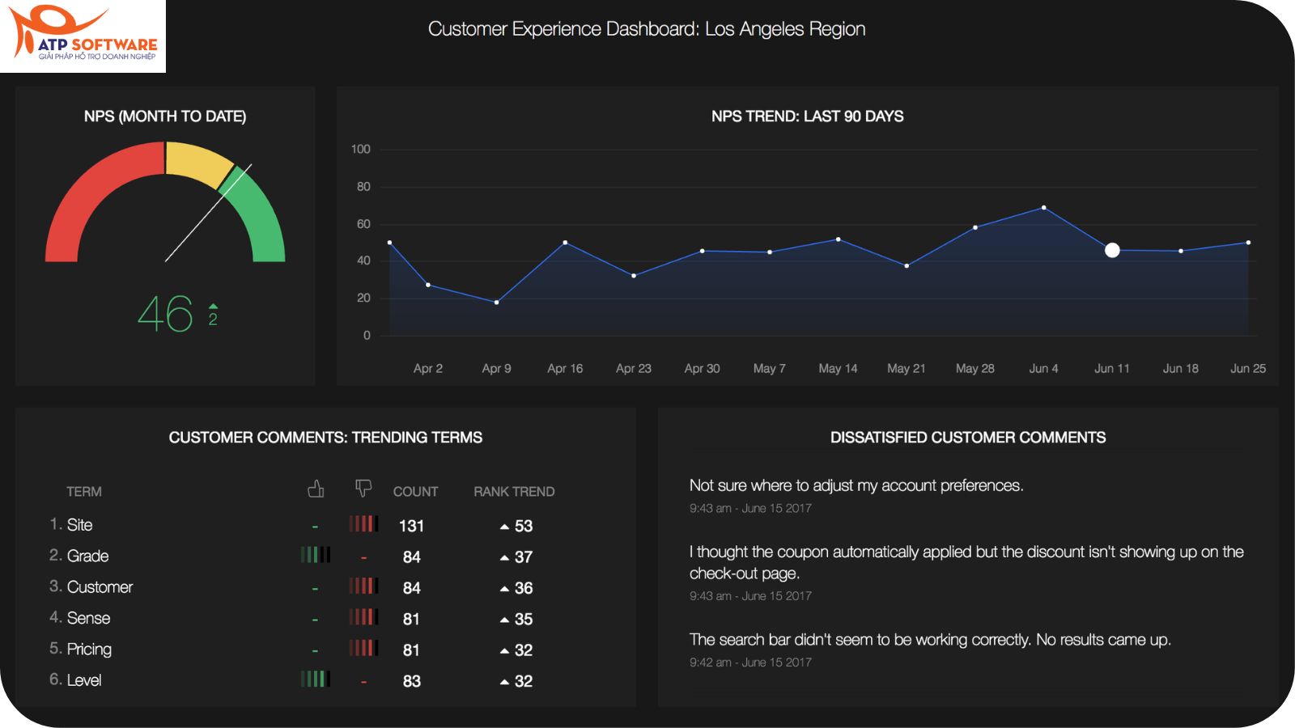The width and height of the screenshot is (1295, 728).
Task: Click the green sentiment bars for Grade
Action: click(315, 555)
